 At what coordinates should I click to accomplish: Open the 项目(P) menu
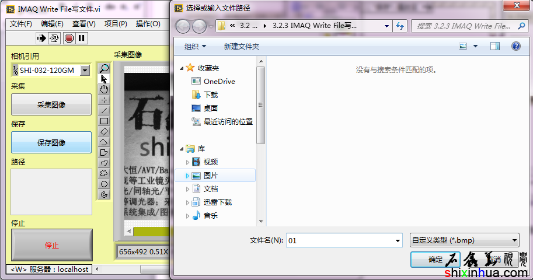point(116,24)
